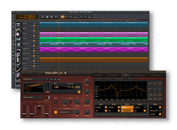Toggle MAIN REVERB checkbox
This screenshot has height=130, width=177.
(x=160, y=114)
